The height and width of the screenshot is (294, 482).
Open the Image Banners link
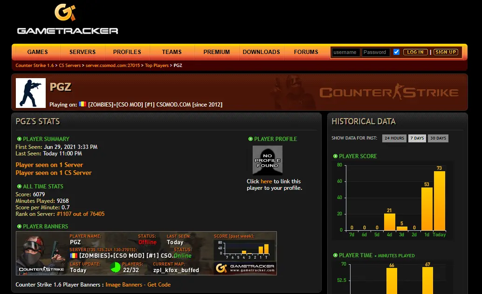point(124,285)
